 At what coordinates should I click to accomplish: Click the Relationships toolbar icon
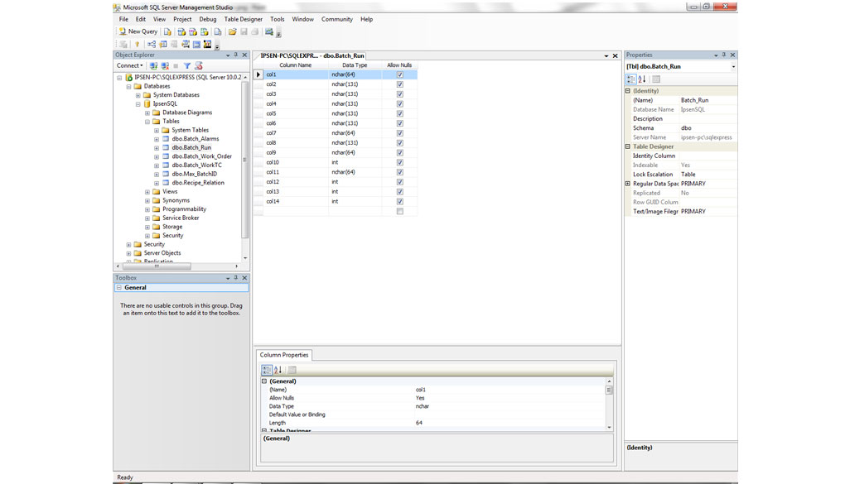[152, 45]
